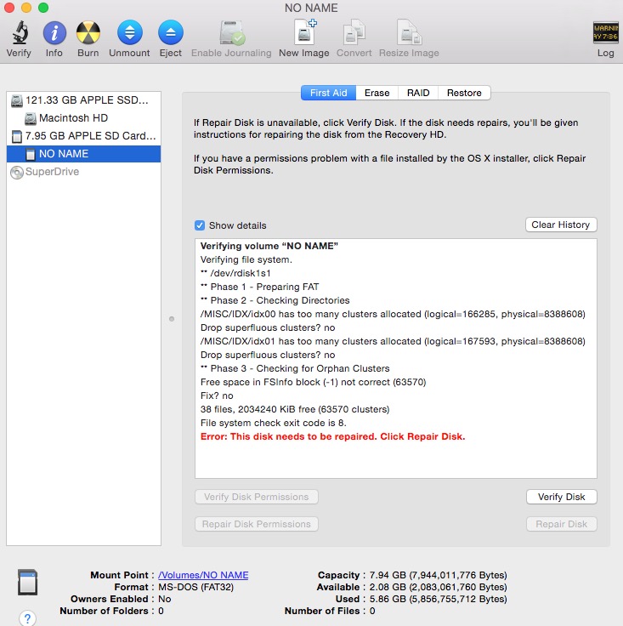The width and height of the screenshot is (623, 626).
Task: Click the '38 files, 2034240 KiB free' line
Action: 295,410
